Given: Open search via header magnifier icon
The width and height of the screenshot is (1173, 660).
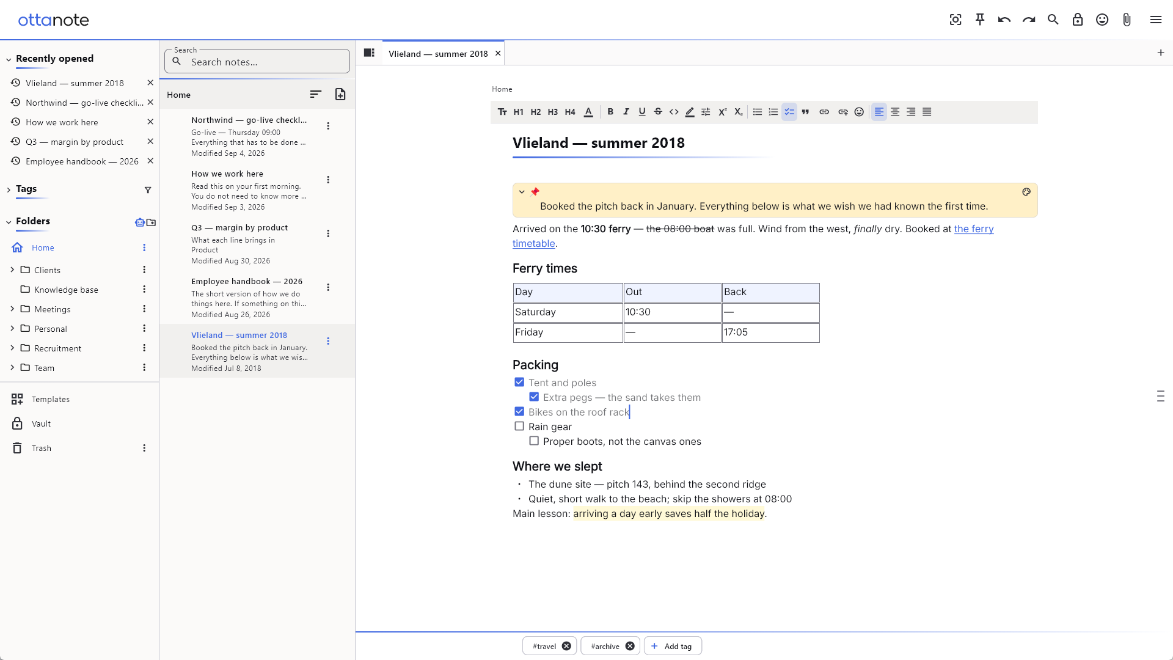Looking at the screenshot, I should click(1053, 20).
